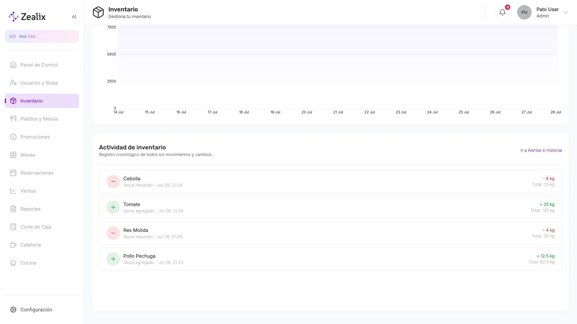The image size is (577, 324).
Task: Click 'Total: 72 kg' text
Action: [x=543, y=184]
